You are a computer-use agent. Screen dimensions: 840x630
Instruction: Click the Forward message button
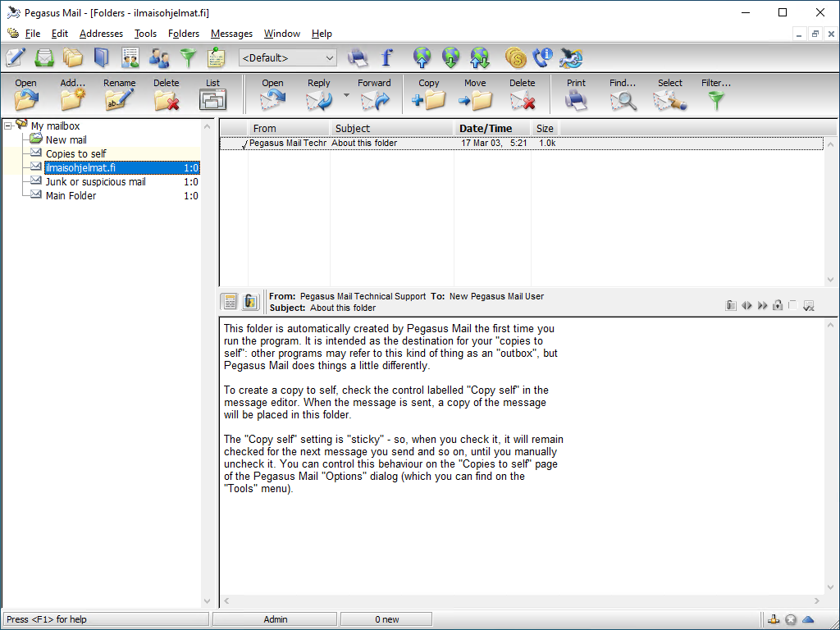pyautogui.click(x=374, y=94)
